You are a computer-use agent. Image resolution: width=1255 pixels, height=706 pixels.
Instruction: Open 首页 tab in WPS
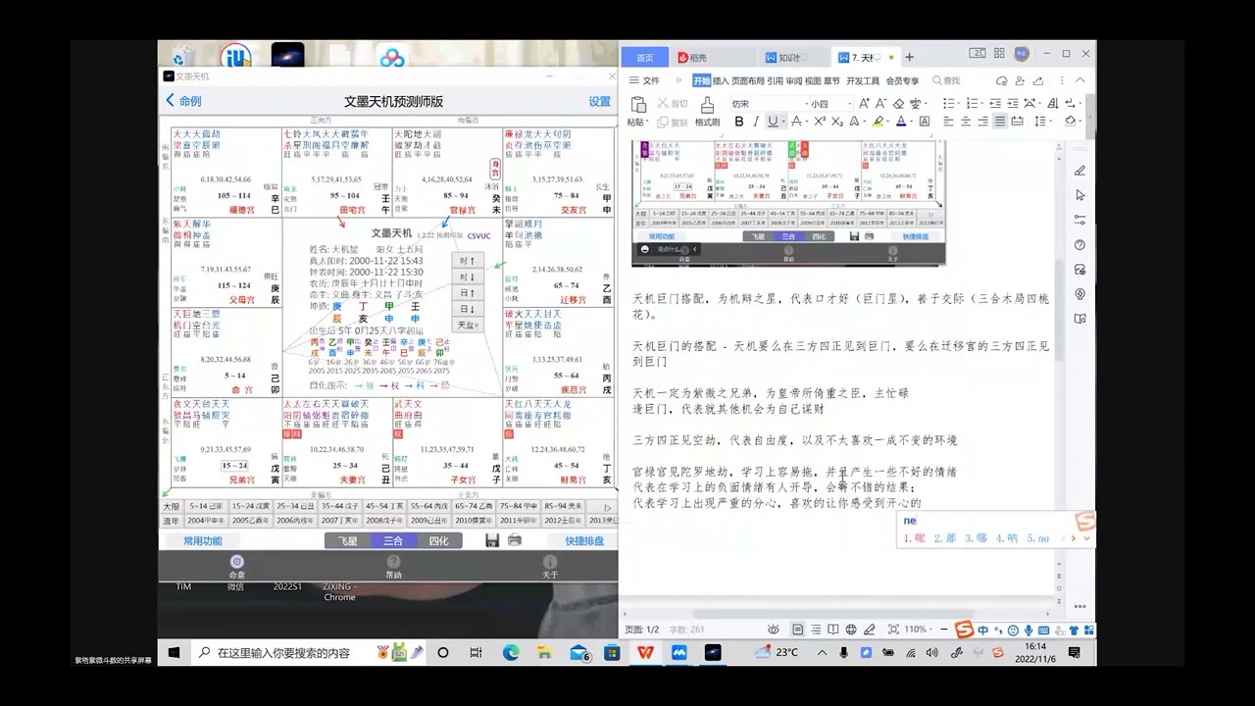pos(644,57)
